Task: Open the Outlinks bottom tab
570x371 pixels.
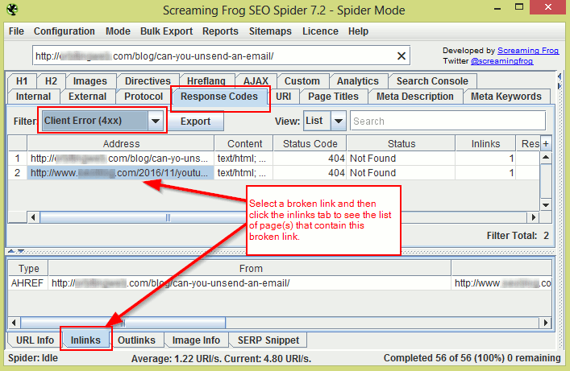Action: [x=136, y=340]
